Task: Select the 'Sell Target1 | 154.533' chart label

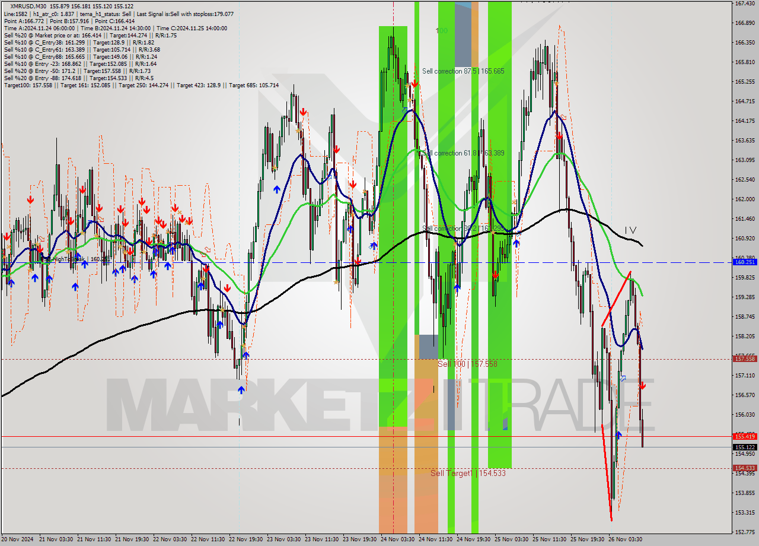Action: coord(468,473)
